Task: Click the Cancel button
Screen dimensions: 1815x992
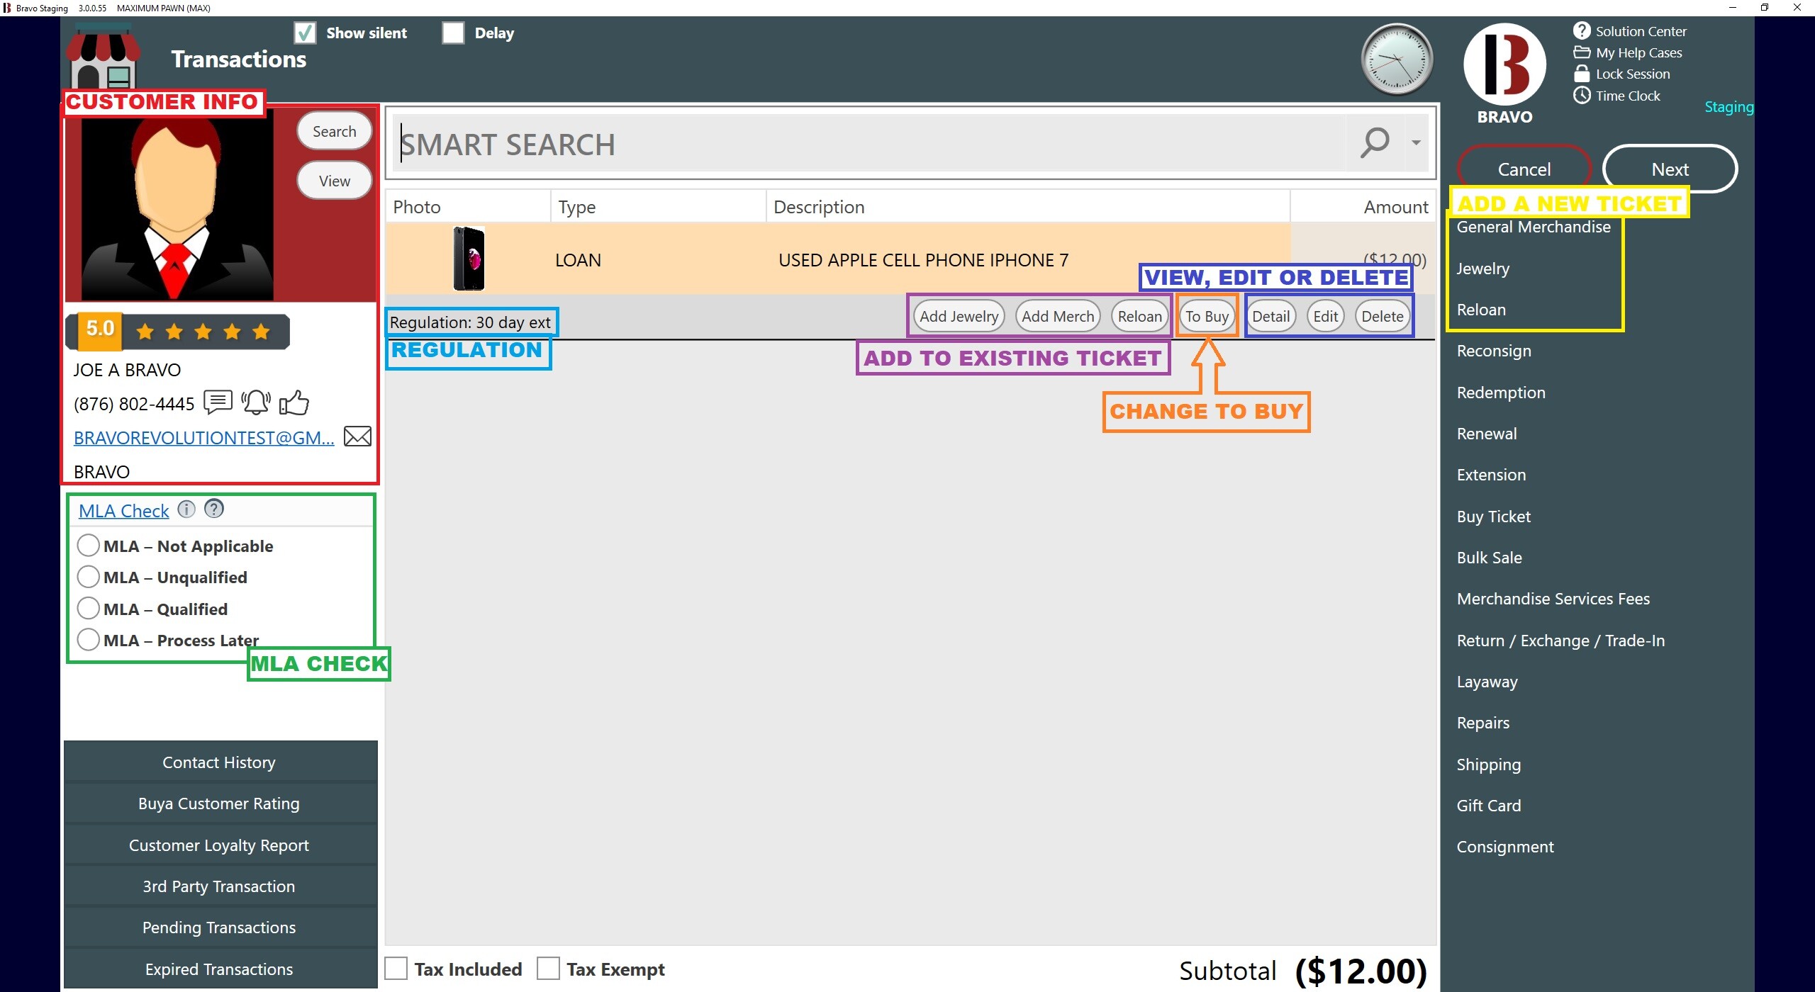Action: (x=1524, y=169)
